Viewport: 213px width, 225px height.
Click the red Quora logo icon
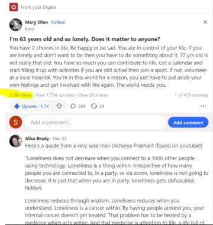14,7
